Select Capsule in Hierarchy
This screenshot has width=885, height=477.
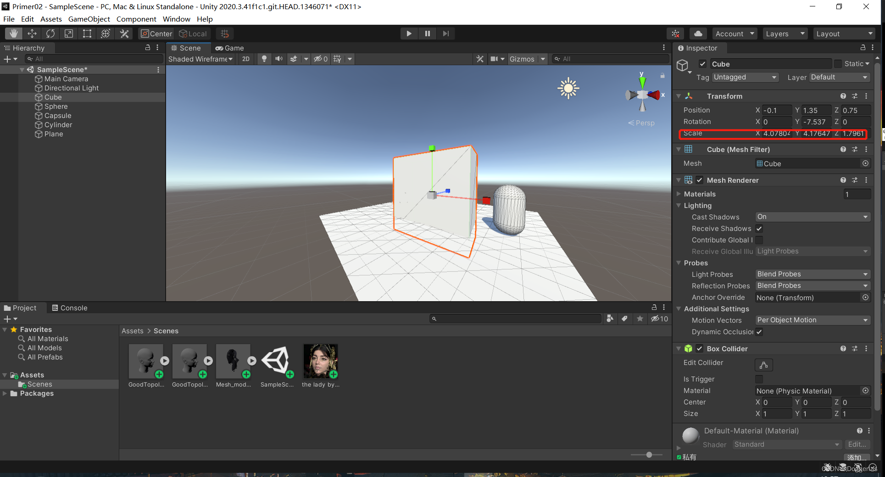[x=58, y=116]
